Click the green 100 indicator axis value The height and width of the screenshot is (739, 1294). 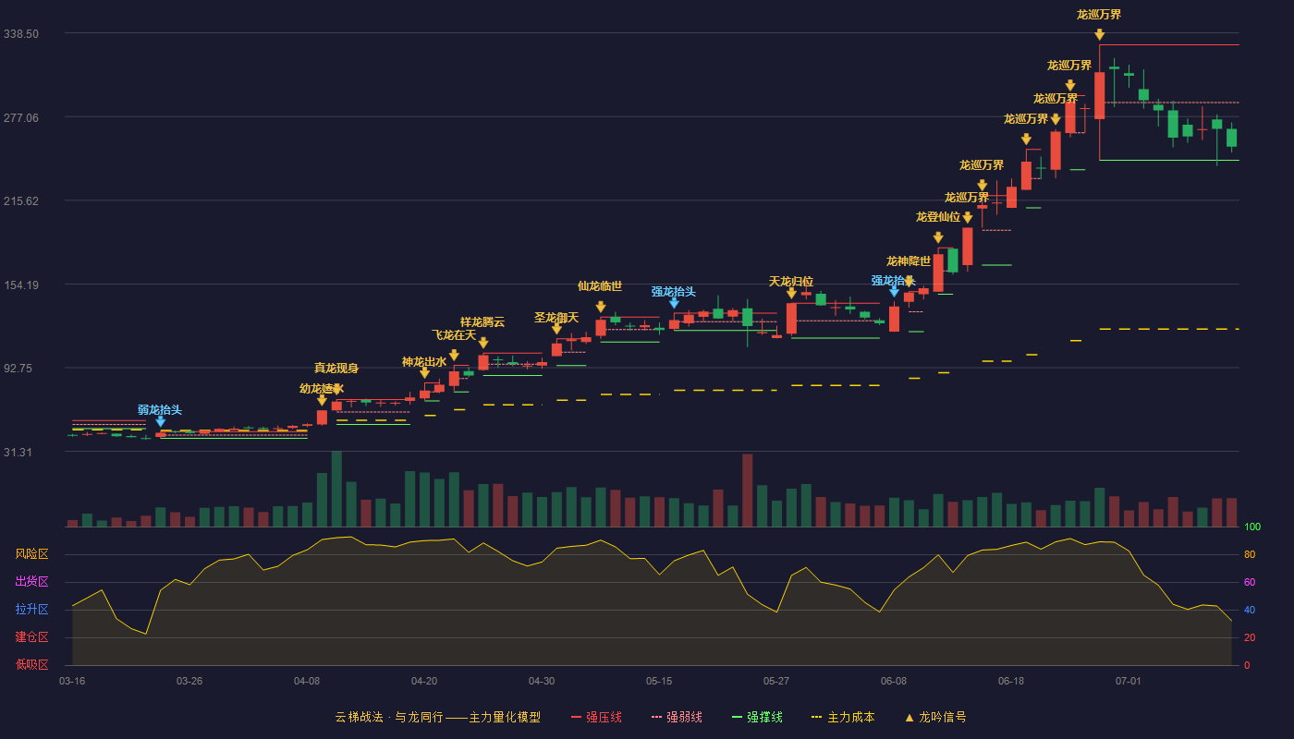(1252, 527)
